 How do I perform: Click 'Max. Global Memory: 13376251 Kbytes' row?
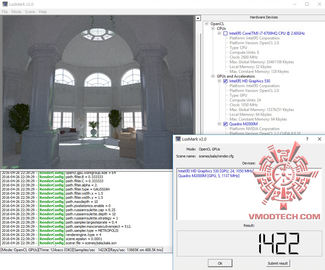pos(262,110)
